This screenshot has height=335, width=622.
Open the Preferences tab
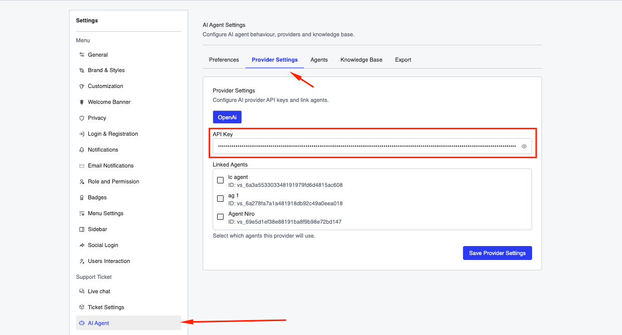(224, 60)
